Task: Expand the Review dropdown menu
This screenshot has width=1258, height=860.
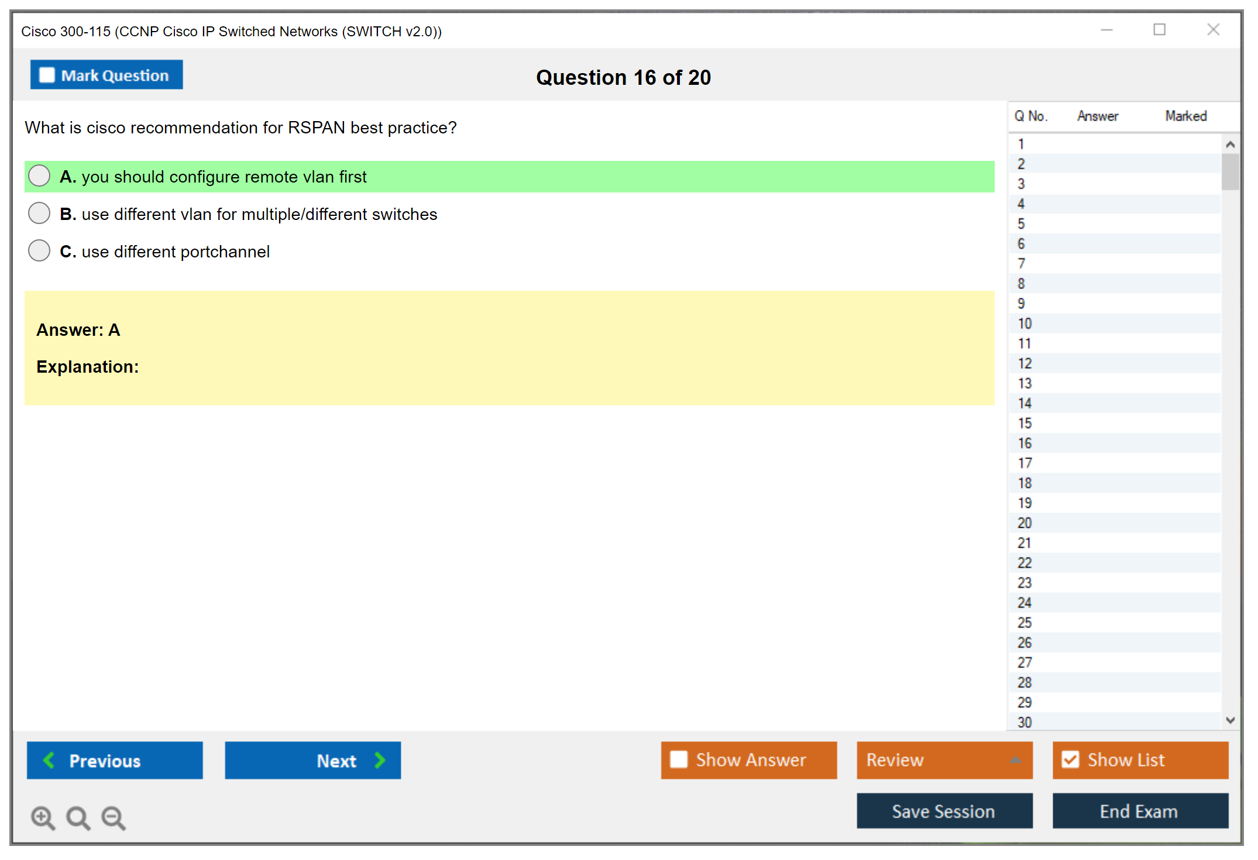Action: pyautogui.click(x=1015, y=760)
